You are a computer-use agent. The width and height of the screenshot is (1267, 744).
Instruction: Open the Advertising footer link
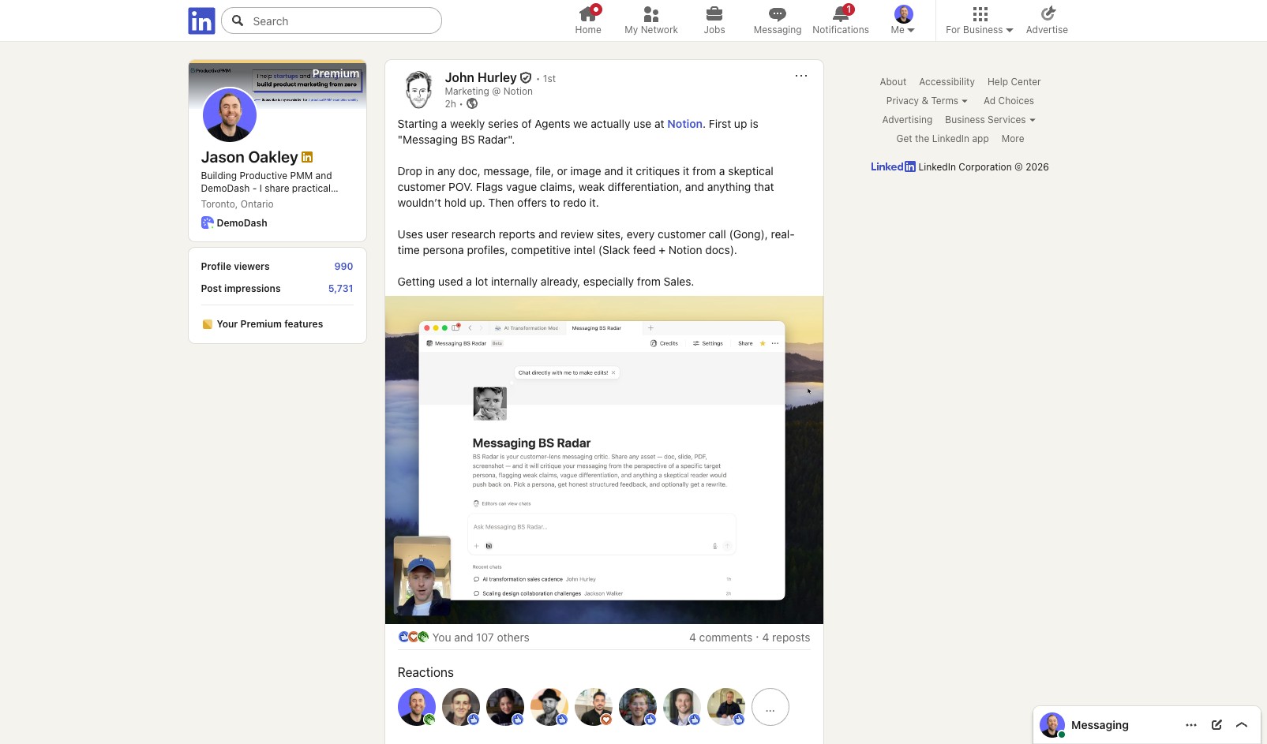pos(907,120)
